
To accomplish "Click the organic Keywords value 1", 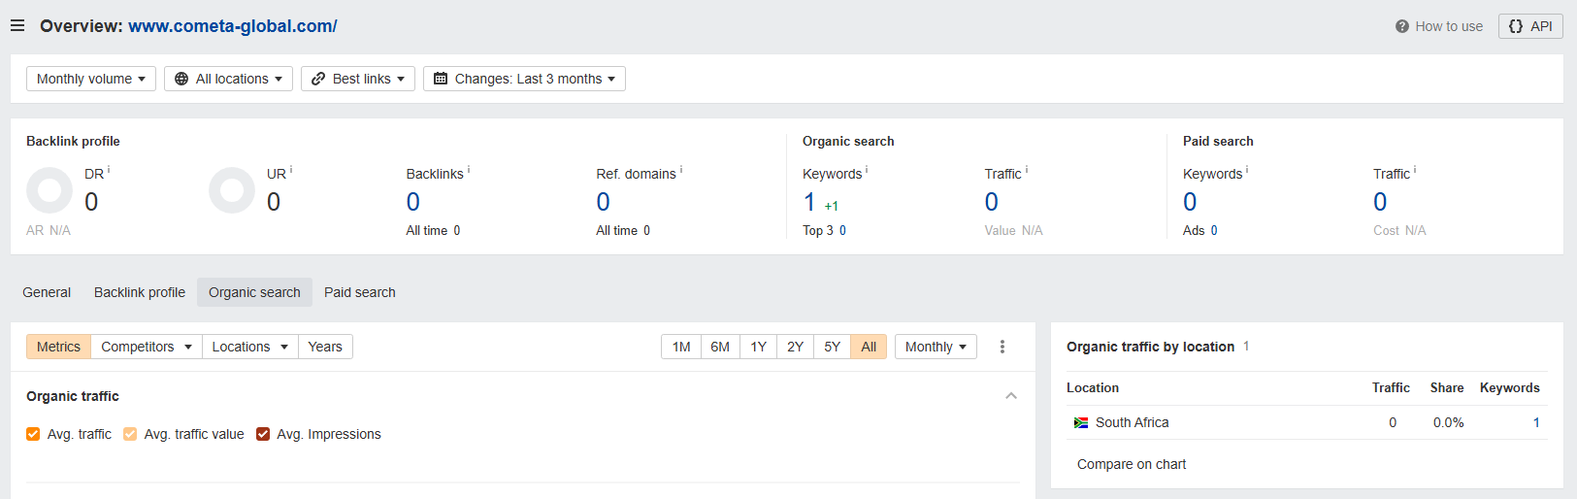I will pyautogui.click(x=809, y=202).
